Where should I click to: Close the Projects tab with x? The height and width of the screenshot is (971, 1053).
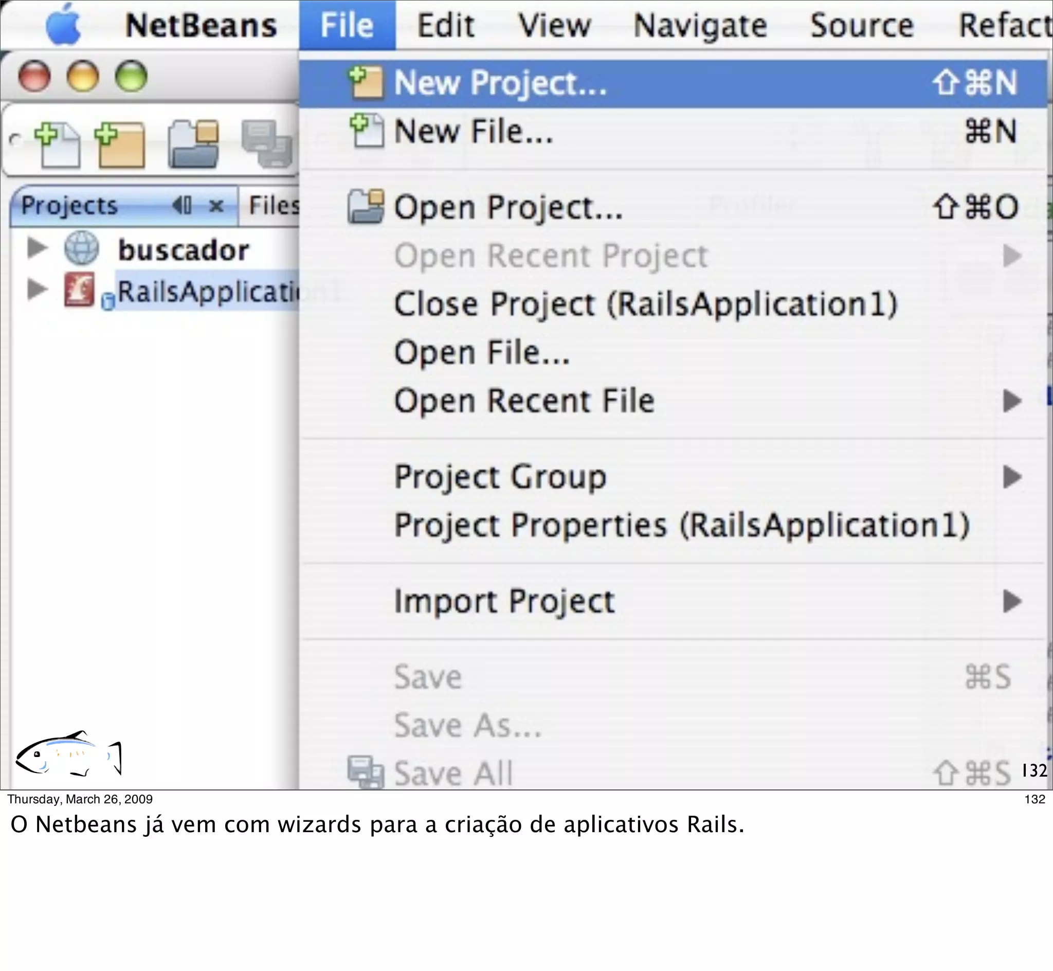pyautogui.click(x=216, y=205)
